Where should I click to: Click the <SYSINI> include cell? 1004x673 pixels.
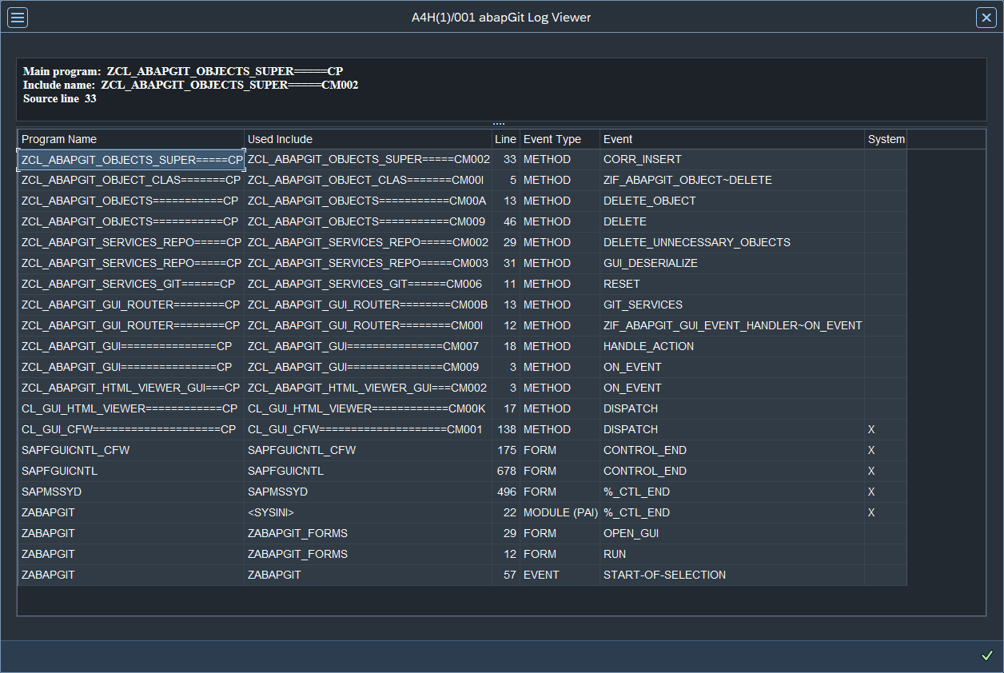(x=369, y=512)
